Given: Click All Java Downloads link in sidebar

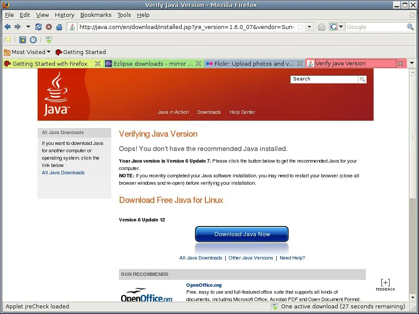Looking at the screenshot, I should point(63,173).
